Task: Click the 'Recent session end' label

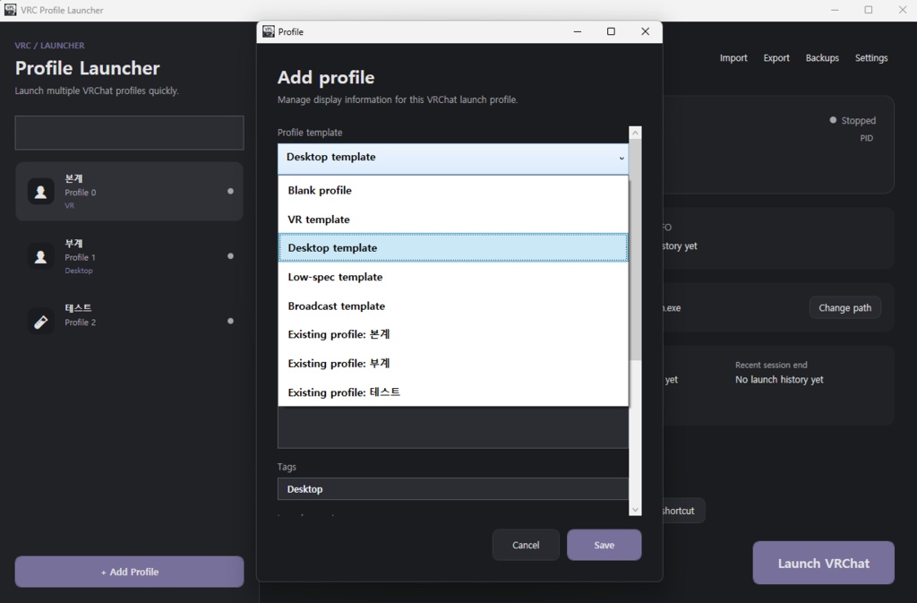Action: pyautogui.click(x=771, y=365)
